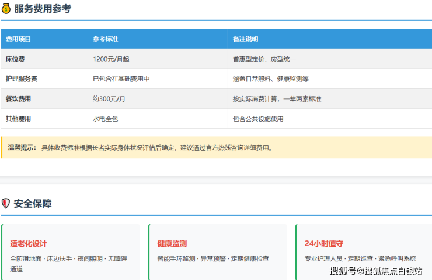
Task: Select the 餐饮费用 row label
Action: (x=18, y=99)
